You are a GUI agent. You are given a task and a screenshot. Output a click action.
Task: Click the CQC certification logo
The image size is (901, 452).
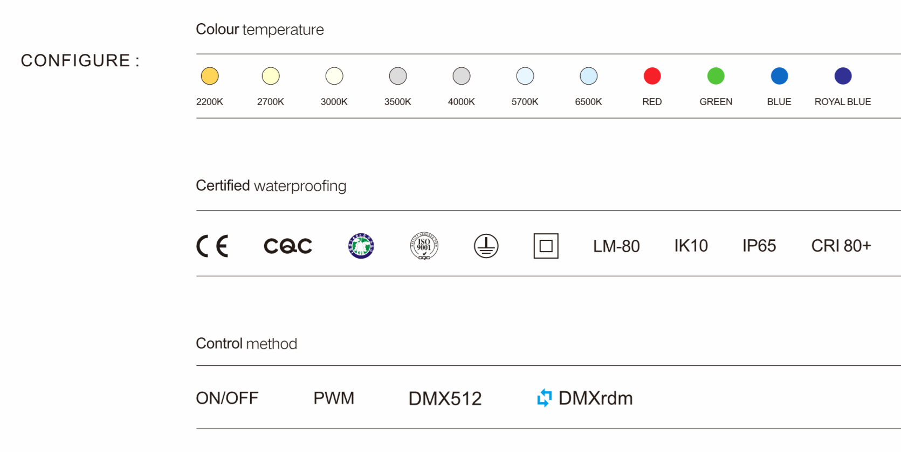click(288, 246)
